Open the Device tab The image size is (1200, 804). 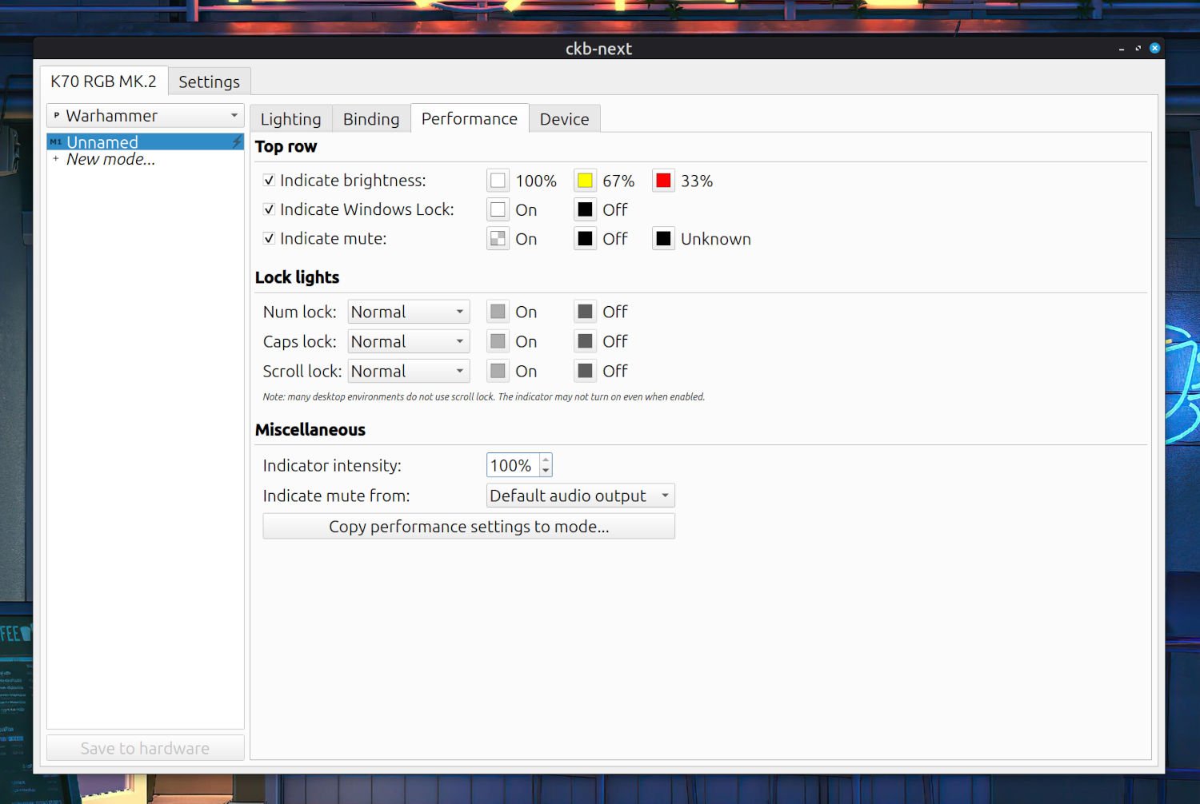564,118
